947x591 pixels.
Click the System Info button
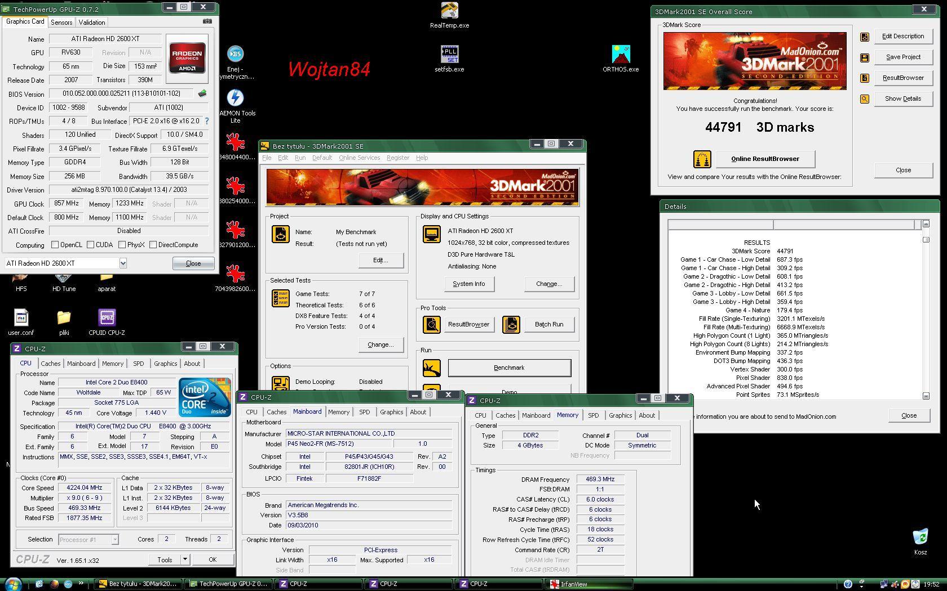[x=468, y=284]
